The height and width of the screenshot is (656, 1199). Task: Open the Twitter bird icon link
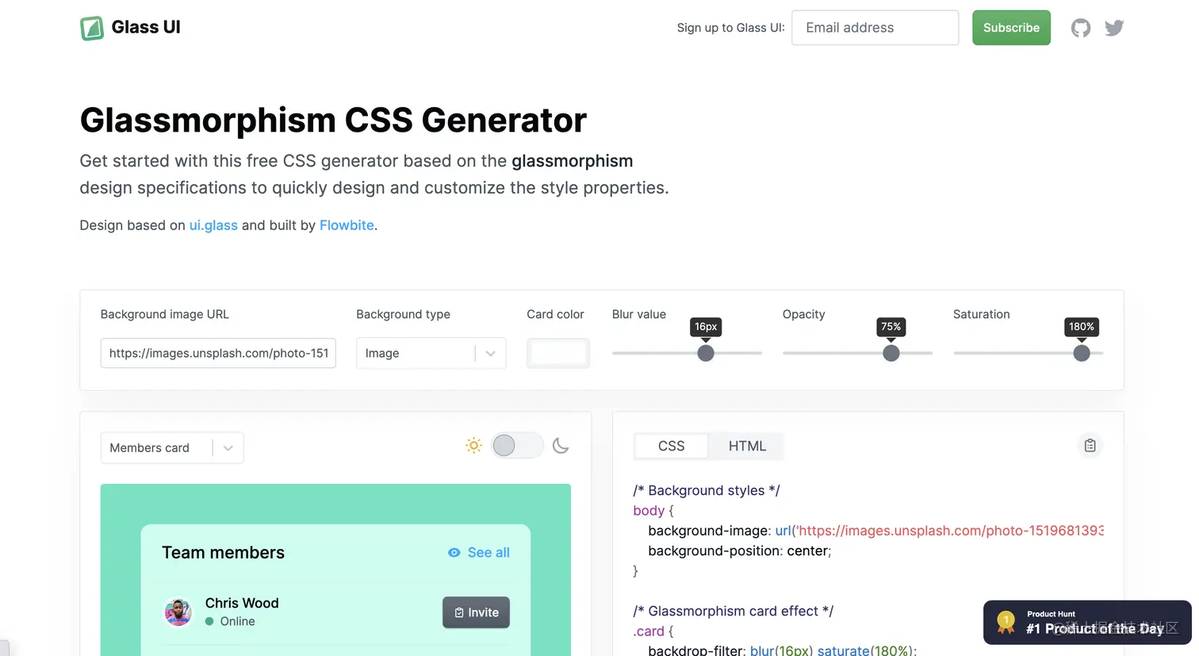(x=1114, y=28)
